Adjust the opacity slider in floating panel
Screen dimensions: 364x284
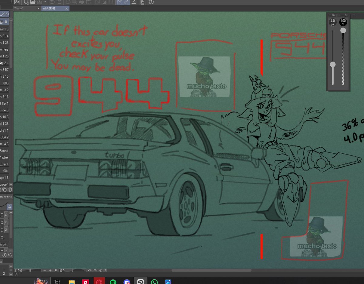coord(343,30)
